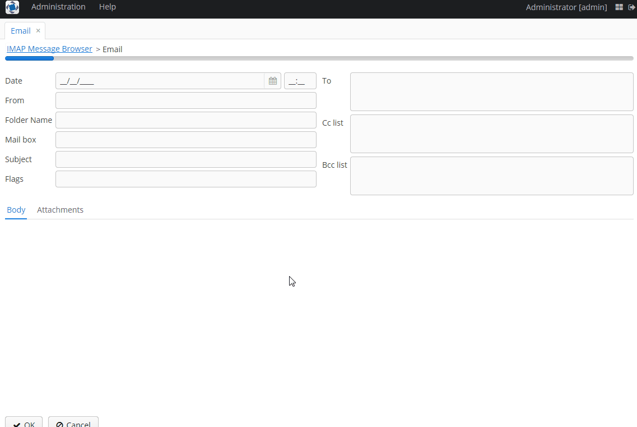
Task: Follow the IMAP Message Browser breadcrumb link
Action: click(x=49, y=49)
